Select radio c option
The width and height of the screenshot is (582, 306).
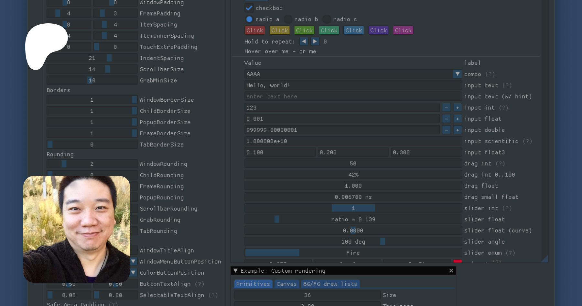pyautogui.click(x=327, y=19)
